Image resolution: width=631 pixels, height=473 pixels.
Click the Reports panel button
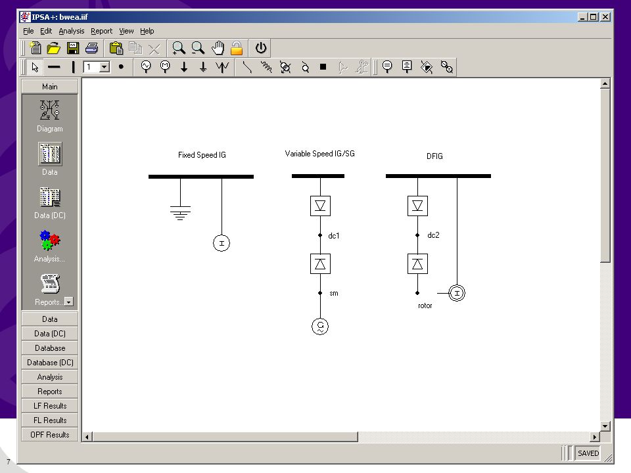(49, 392)
